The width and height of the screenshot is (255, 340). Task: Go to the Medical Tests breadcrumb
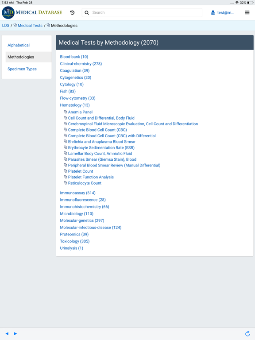coord(30,25)
